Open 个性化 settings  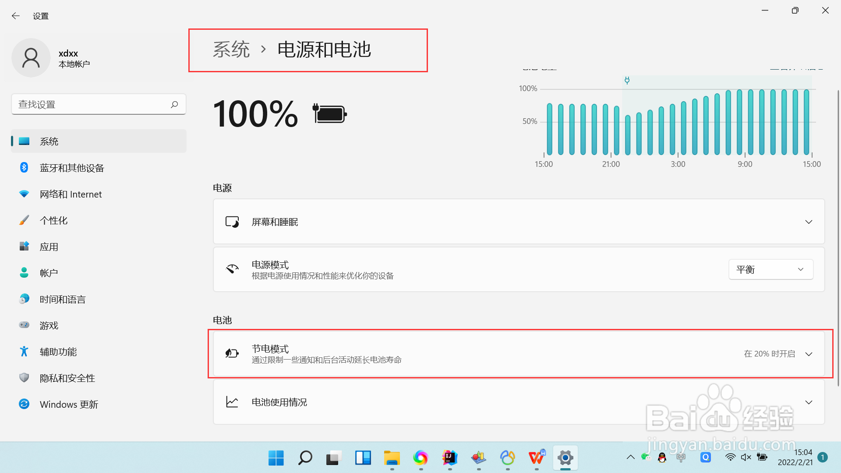[53, 220]
